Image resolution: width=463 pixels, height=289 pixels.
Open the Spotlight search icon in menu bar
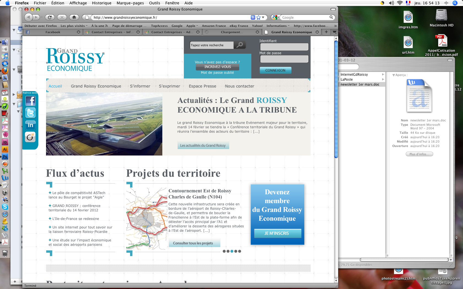click(x=455, y=3)
